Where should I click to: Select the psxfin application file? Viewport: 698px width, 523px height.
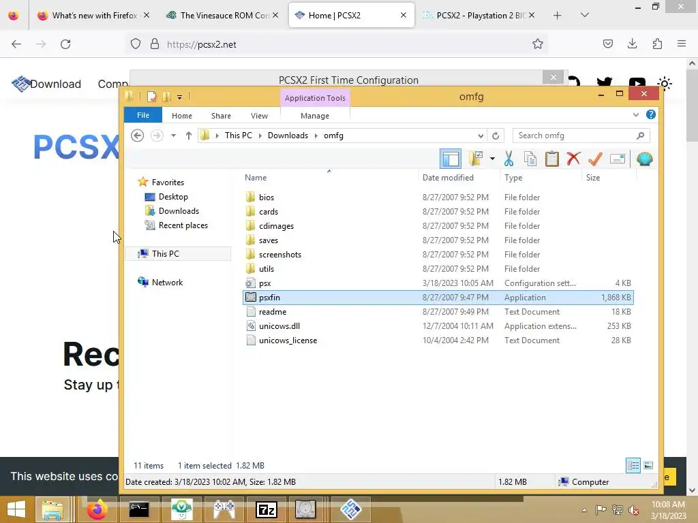coord(438,298)
